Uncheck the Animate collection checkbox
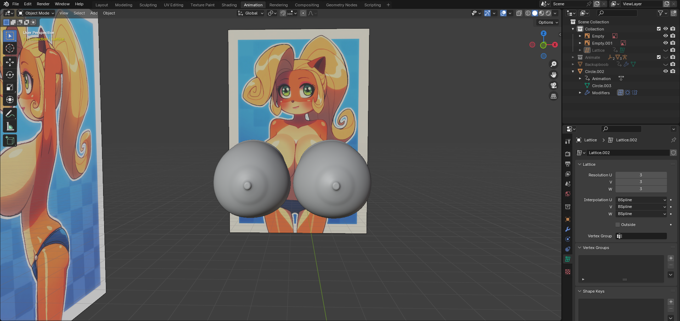The width and height of the screenshot is (680, 321). tap(659, 57)
